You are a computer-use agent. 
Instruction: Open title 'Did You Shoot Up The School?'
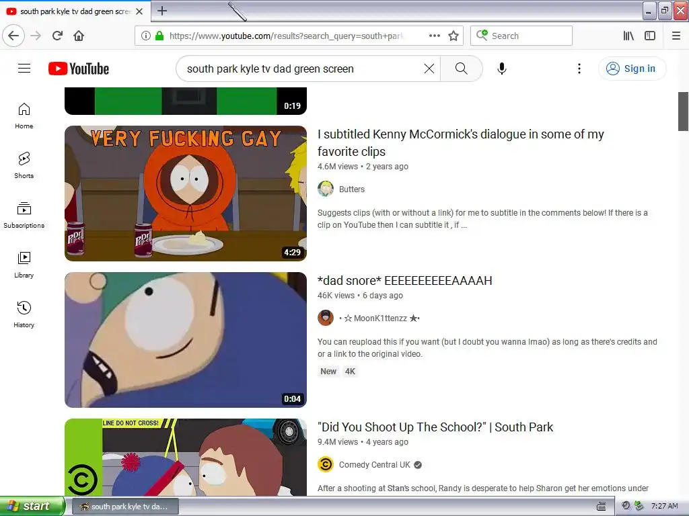pyautogui.click(x=435, y=427)
